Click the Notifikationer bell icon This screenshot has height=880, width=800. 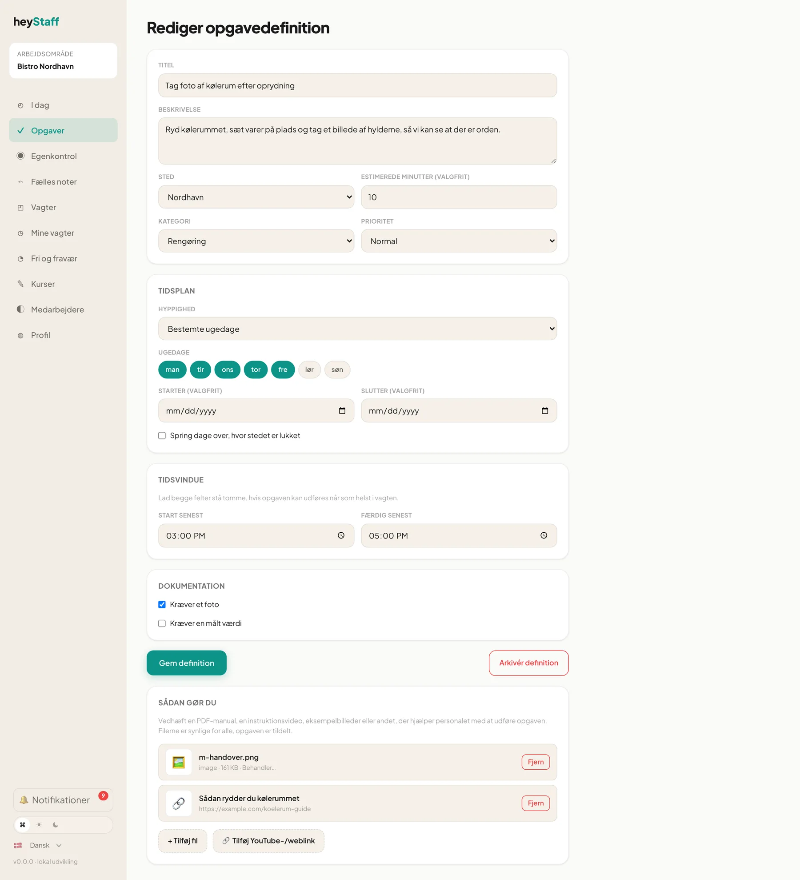tap(24, 800)
